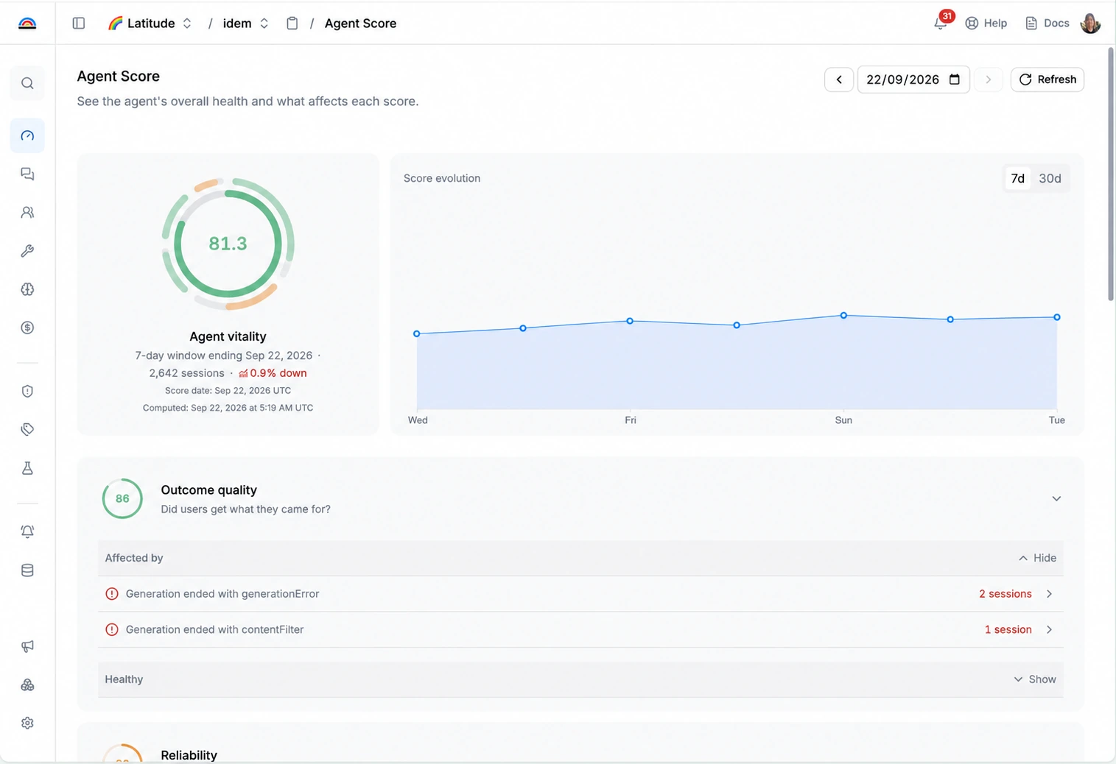Click the calendar icon in date field
Screen dimensions: 1116x764
pyautogui.click(x=955, y=79)
